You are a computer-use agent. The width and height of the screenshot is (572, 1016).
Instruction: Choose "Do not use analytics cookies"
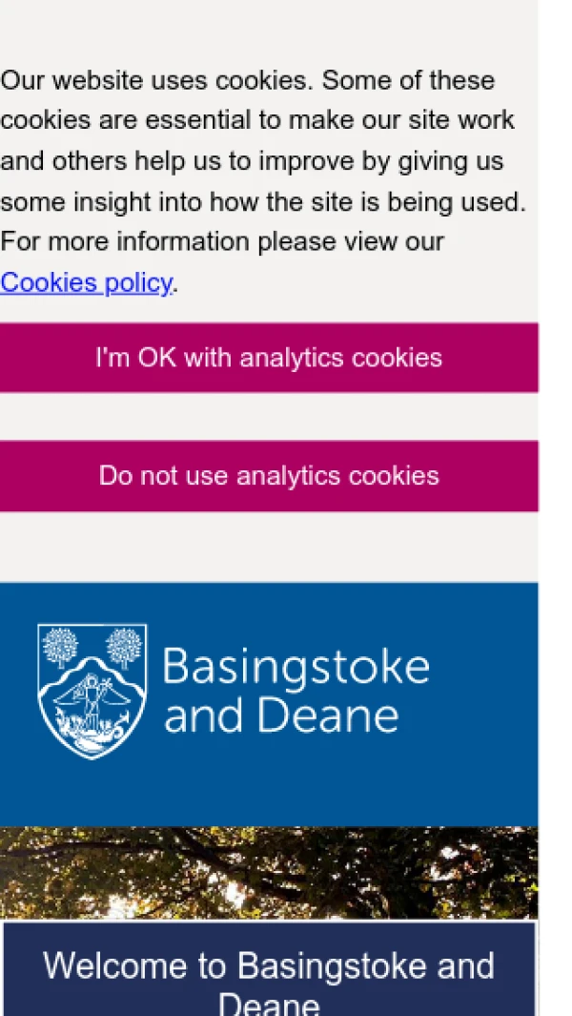pyautogui.click(x=269, y=476)
